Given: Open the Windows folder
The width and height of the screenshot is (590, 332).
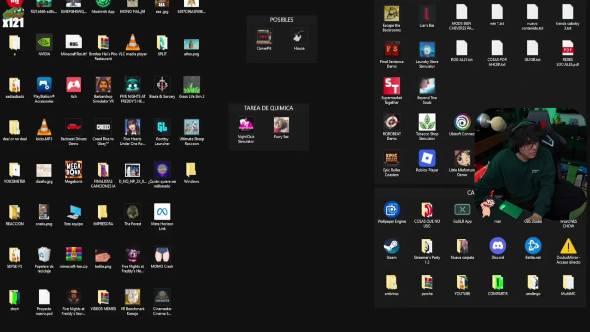Looking at the screenshot, I should 192,170.
